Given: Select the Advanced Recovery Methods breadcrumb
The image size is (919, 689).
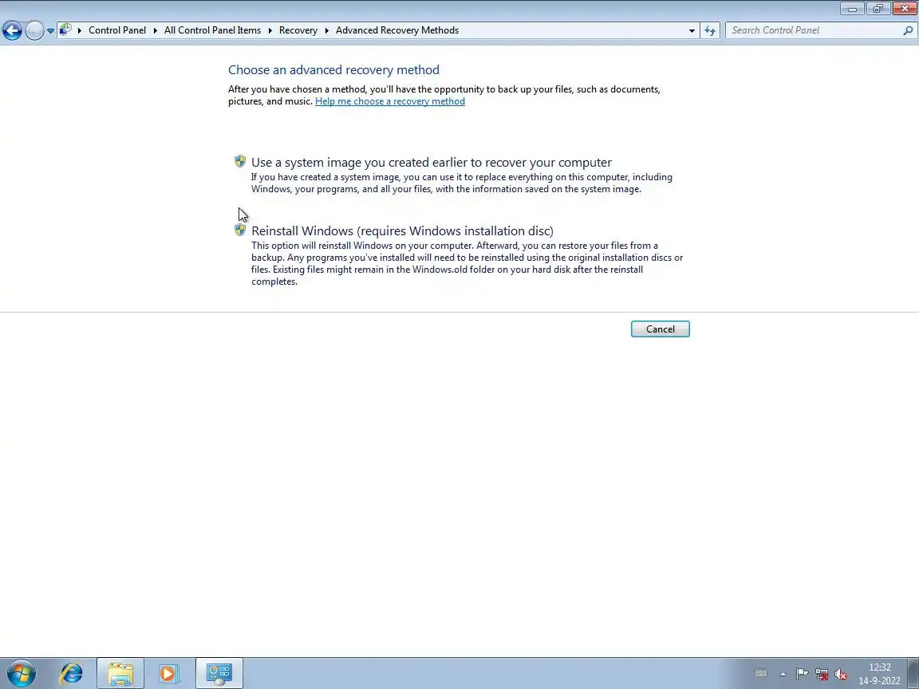Looking at the screenshot, I should (396, 30).
